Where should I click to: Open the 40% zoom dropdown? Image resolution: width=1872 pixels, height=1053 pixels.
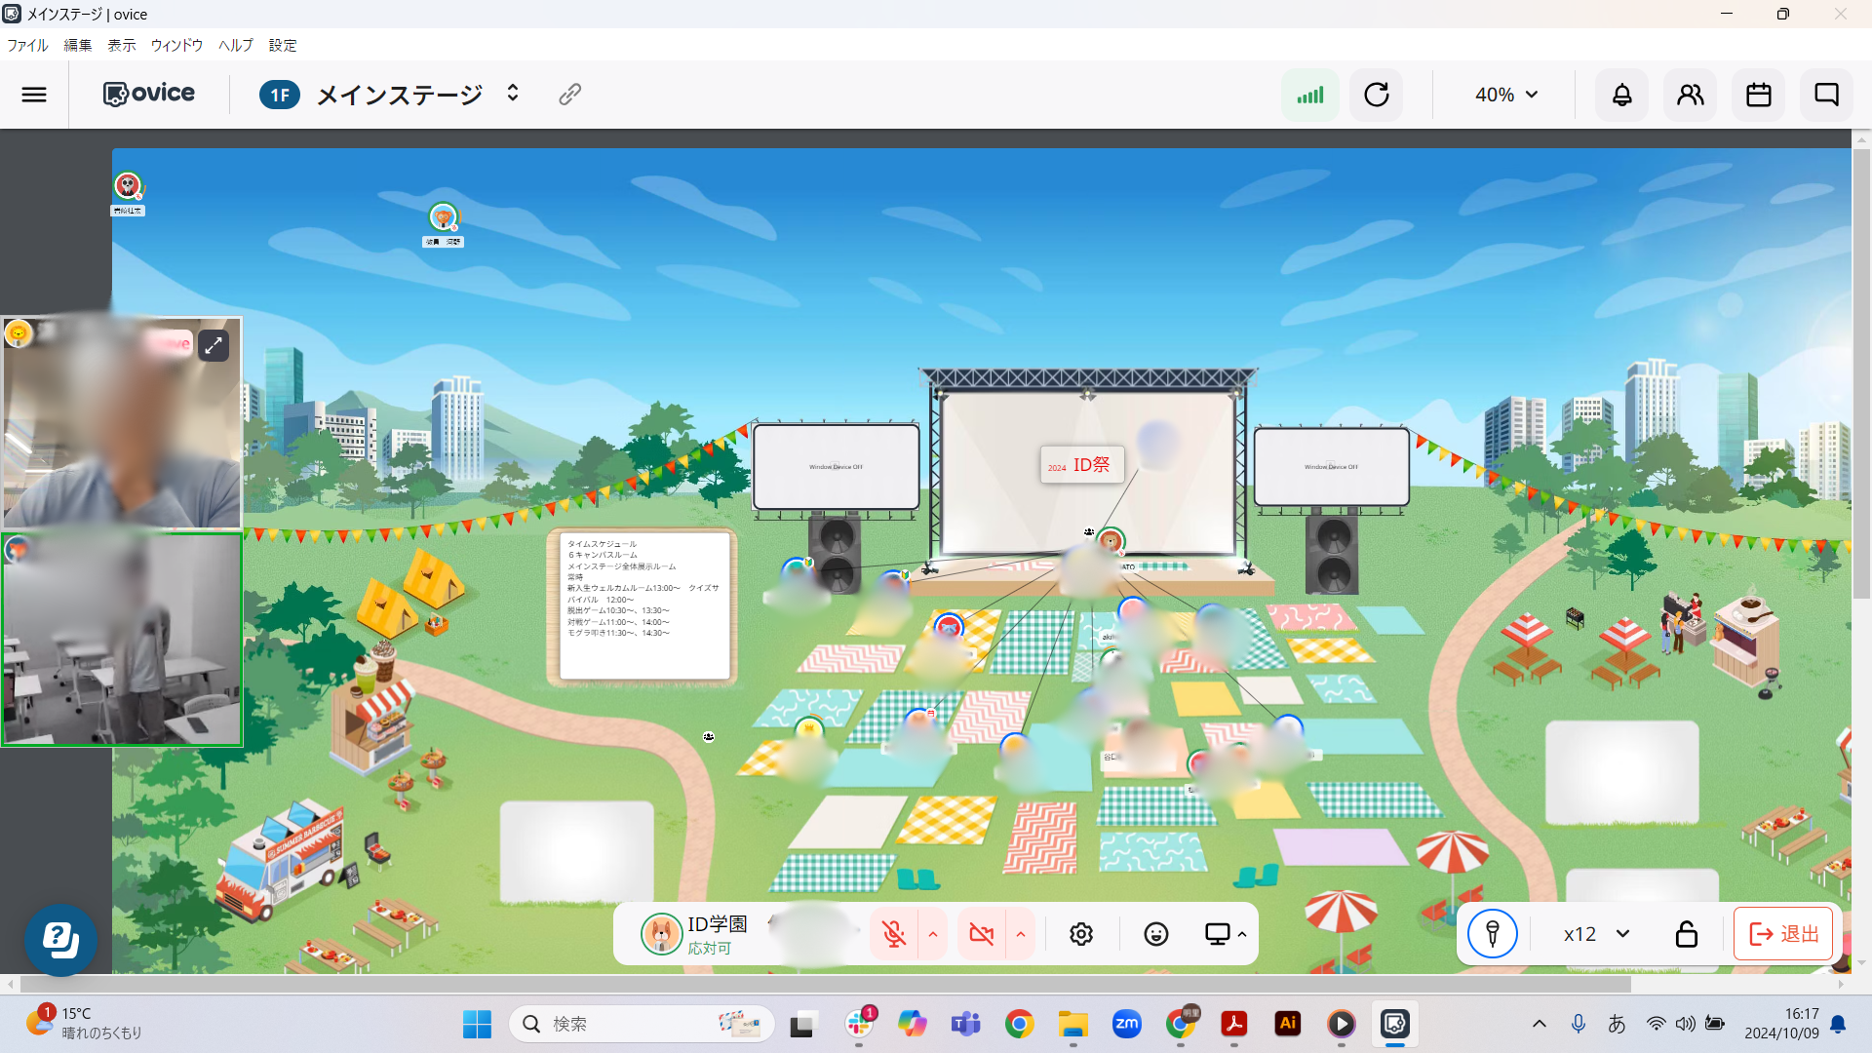pyautogui.click(x=1505, y=95)
